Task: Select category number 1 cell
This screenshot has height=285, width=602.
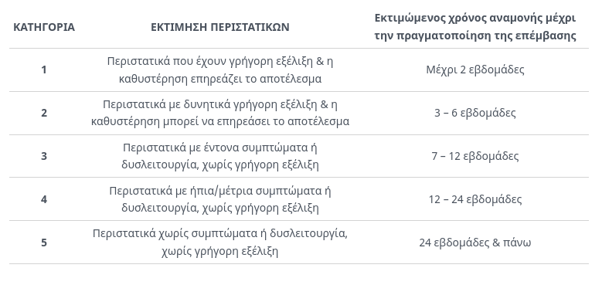Action: point(44,70)
